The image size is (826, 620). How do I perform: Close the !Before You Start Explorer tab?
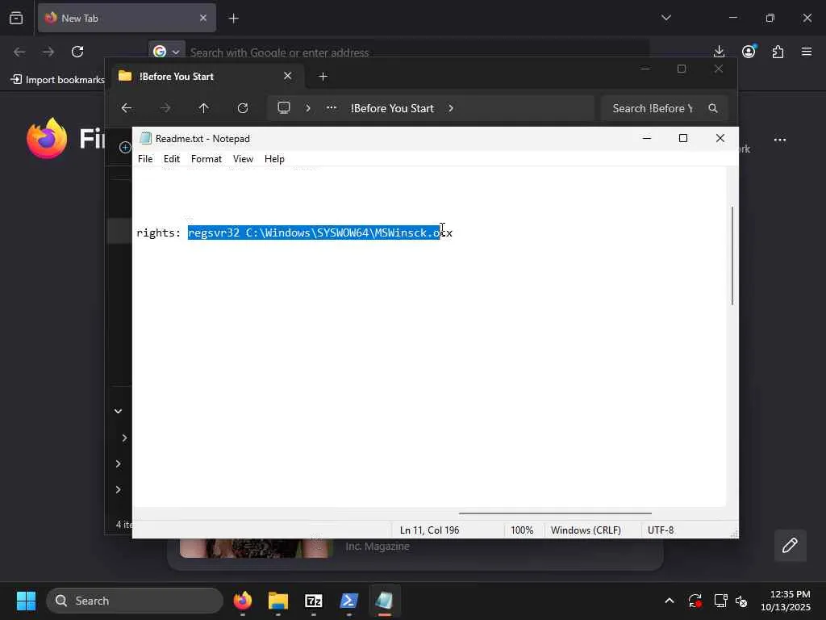[x=288, y=76]
